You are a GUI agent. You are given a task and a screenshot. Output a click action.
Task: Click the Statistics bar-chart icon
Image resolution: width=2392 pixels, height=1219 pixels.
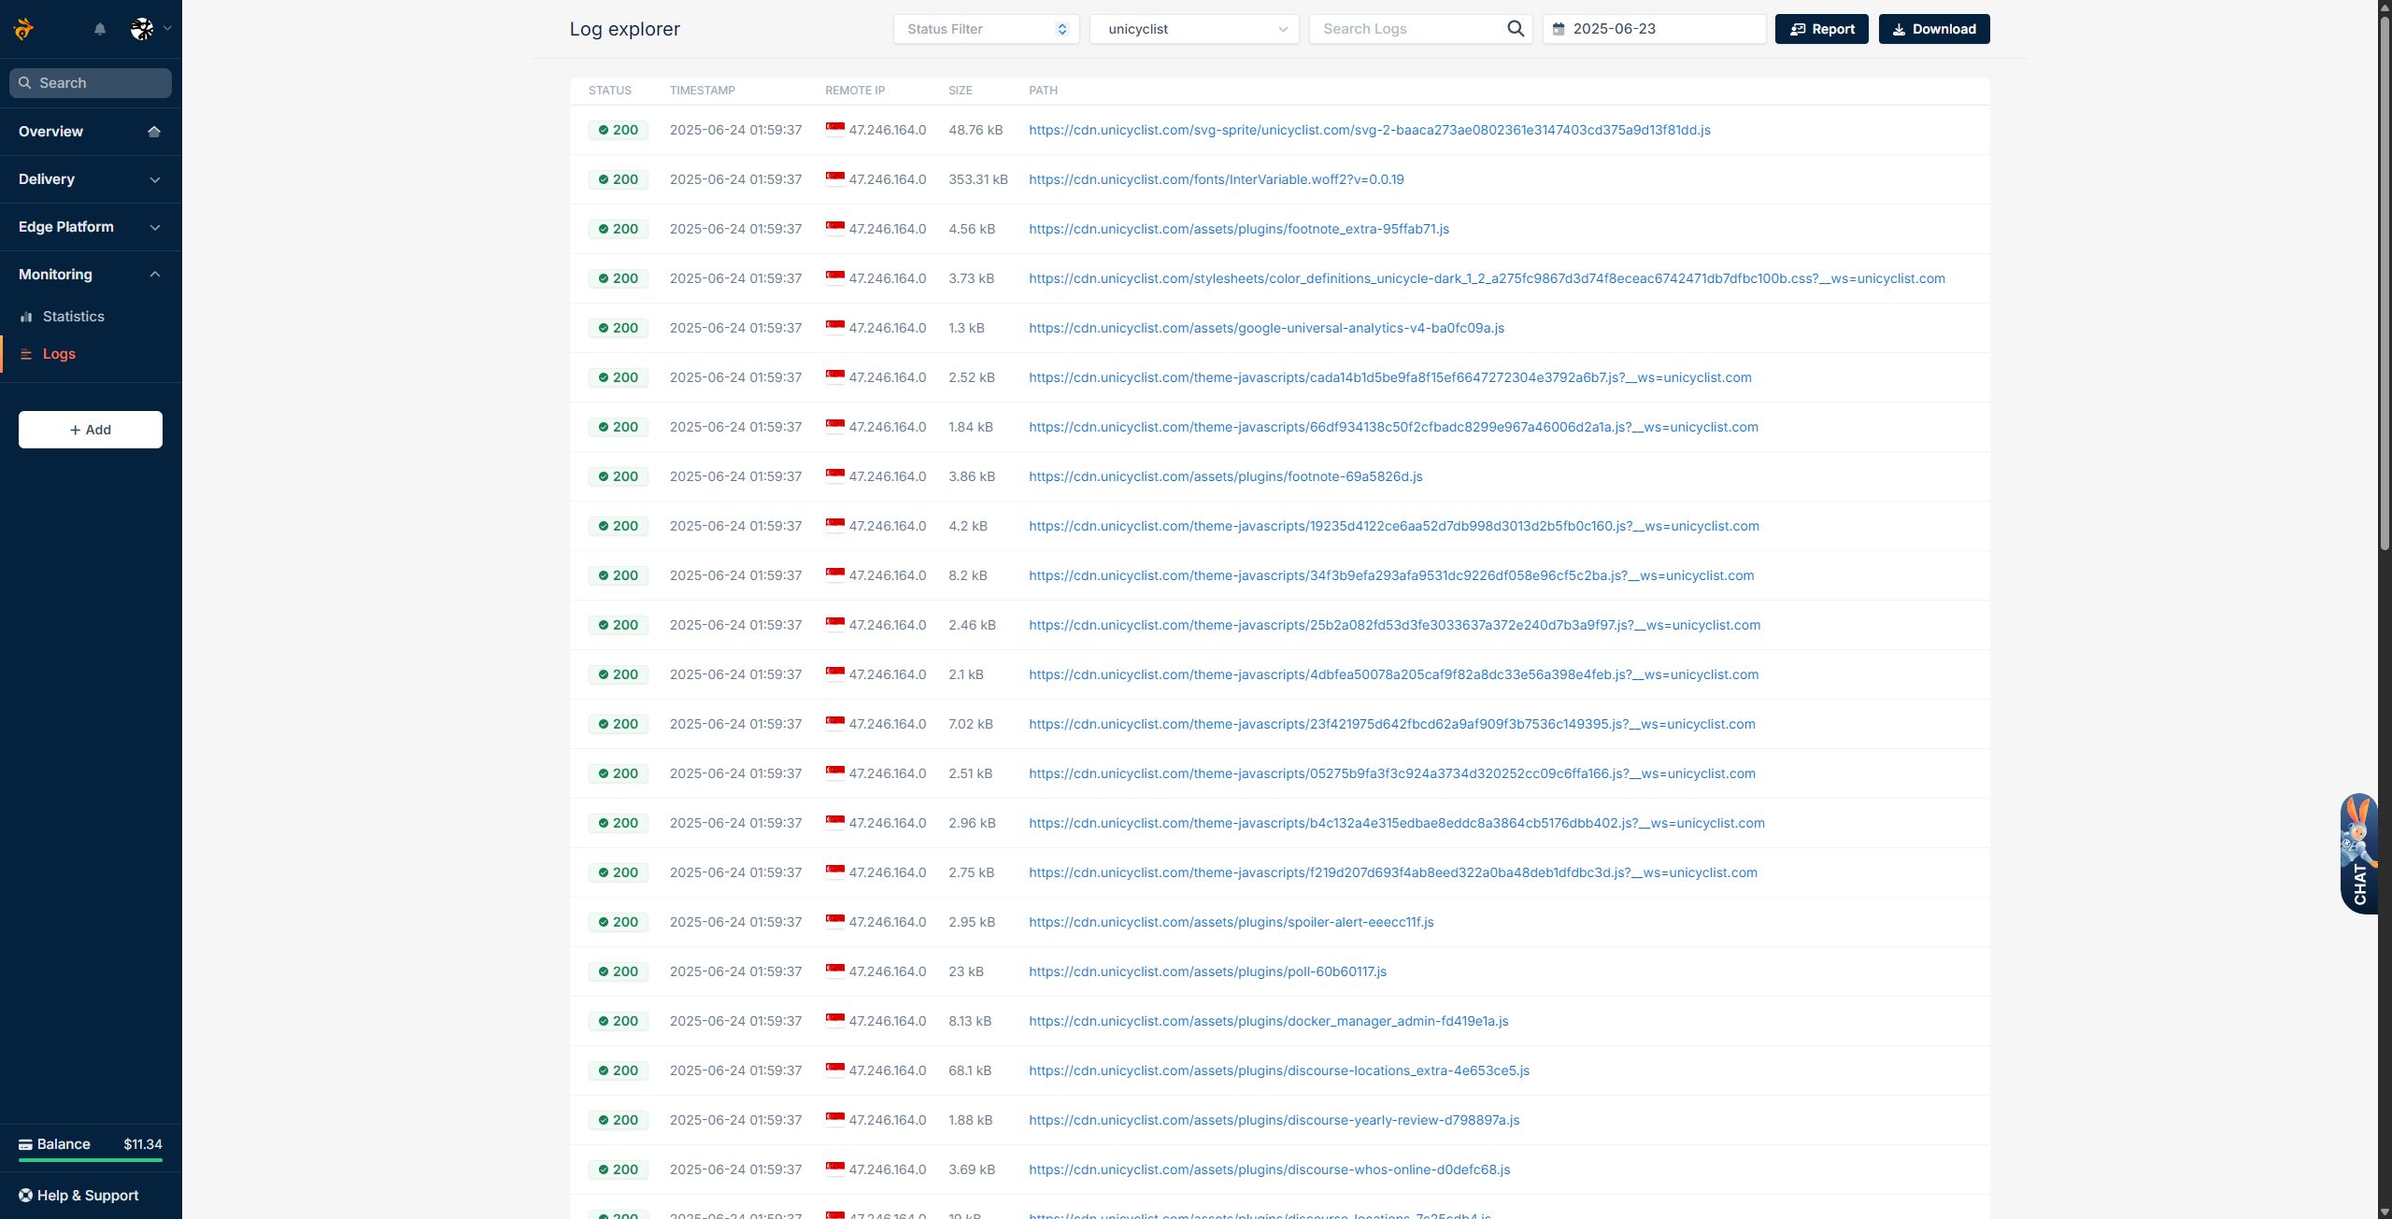click(x=26, y=317)
